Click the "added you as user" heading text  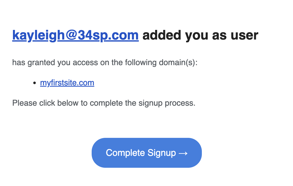[x=200, y=35]
